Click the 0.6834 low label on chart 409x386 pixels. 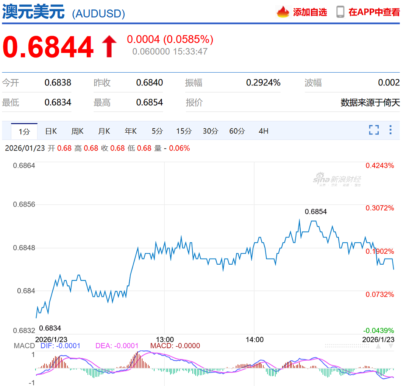click(x=50, y=328)
